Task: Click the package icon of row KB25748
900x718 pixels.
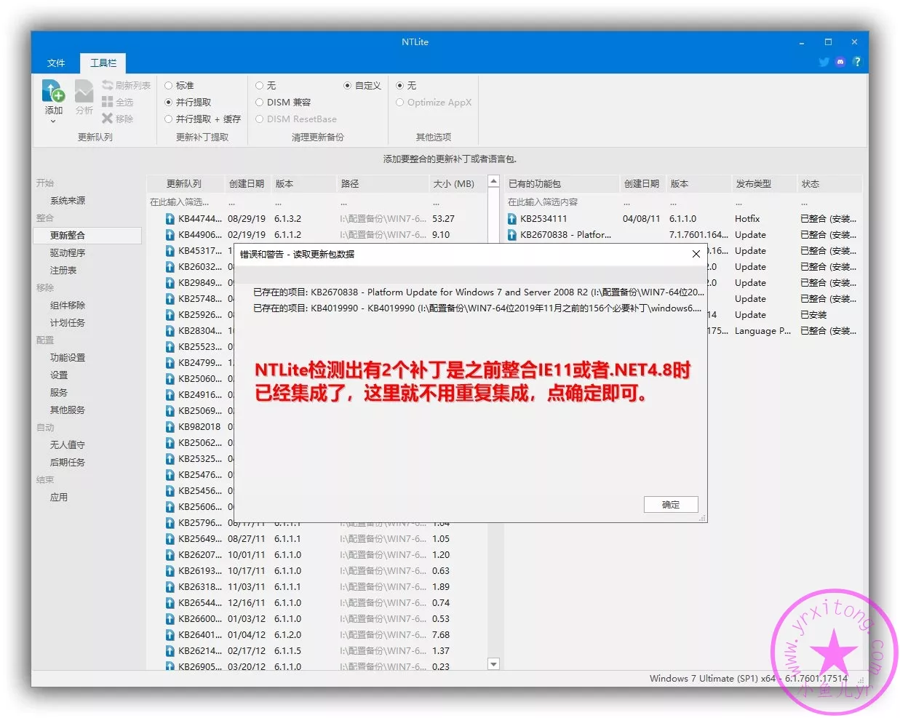Action: (x=170, y=298)
